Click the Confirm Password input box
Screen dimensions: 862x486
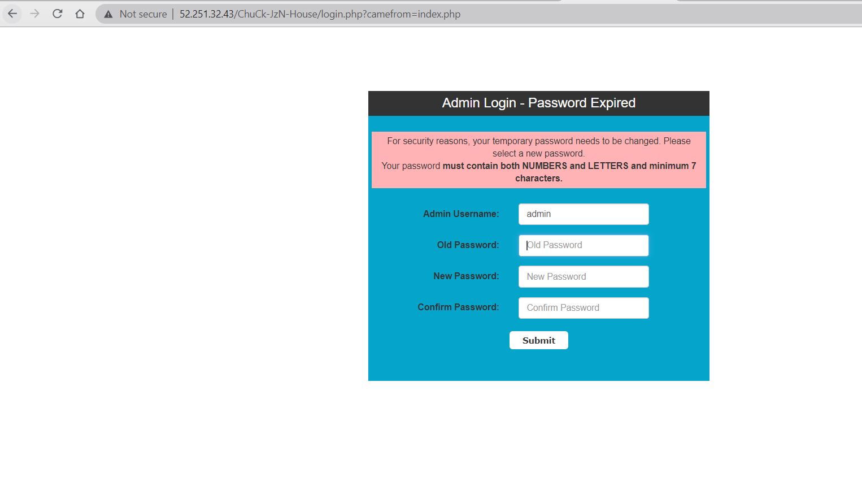click(583, 307)
